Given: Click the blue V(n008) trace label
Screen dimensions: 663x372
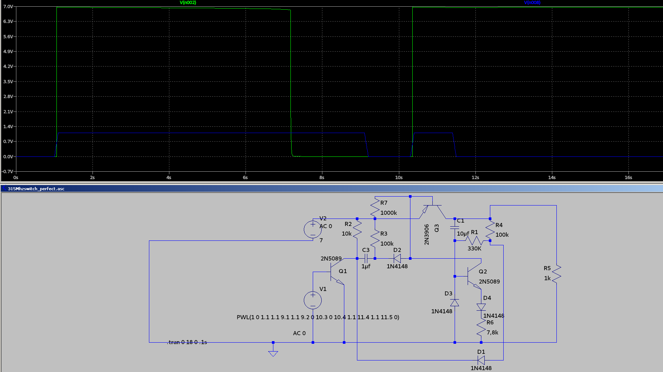Looking at the screenshot, I should point(532,3).
